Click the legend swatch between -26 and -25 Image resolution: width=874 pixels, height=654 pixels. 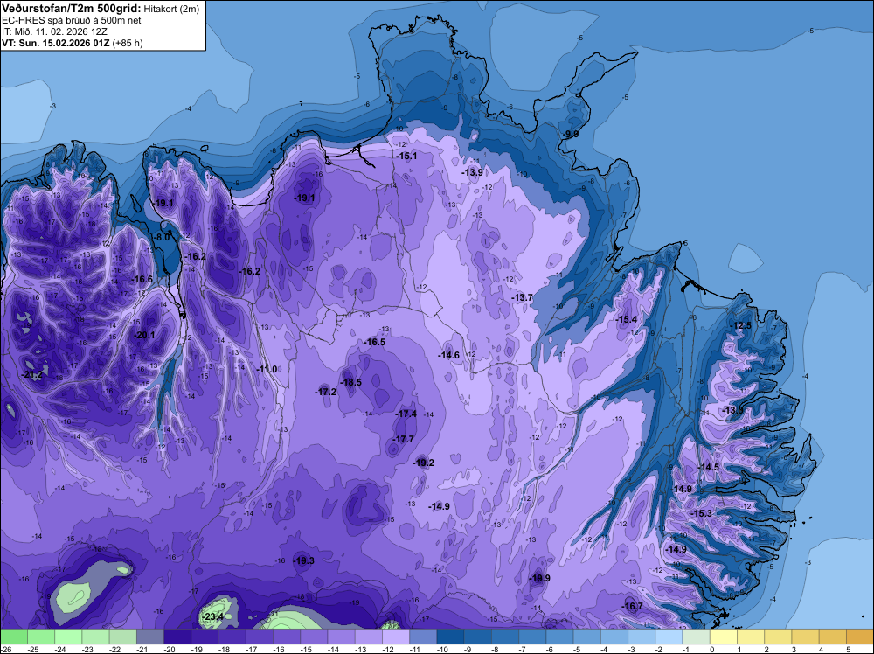pyautogui.click(x=14, y=637)
